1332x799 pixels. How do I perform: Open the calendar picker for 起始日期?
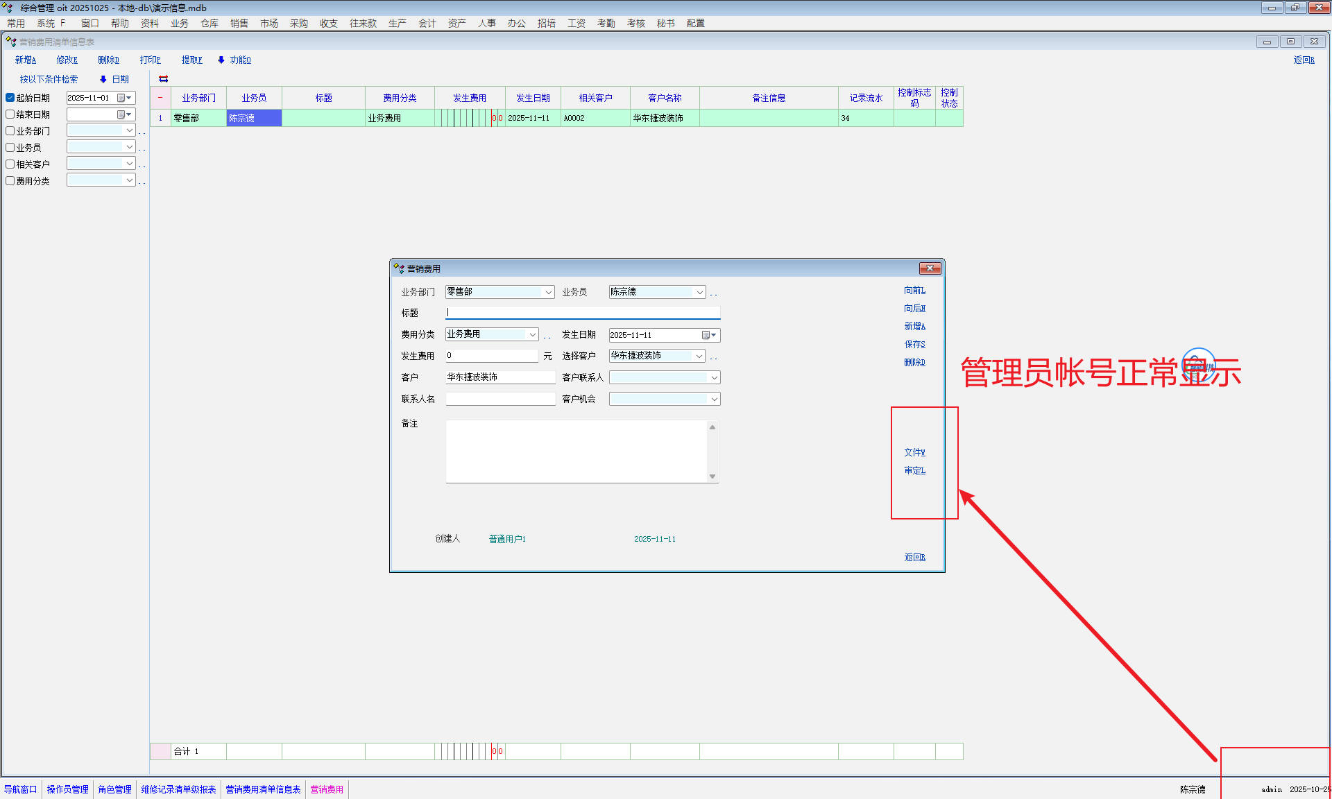(123, 98)
